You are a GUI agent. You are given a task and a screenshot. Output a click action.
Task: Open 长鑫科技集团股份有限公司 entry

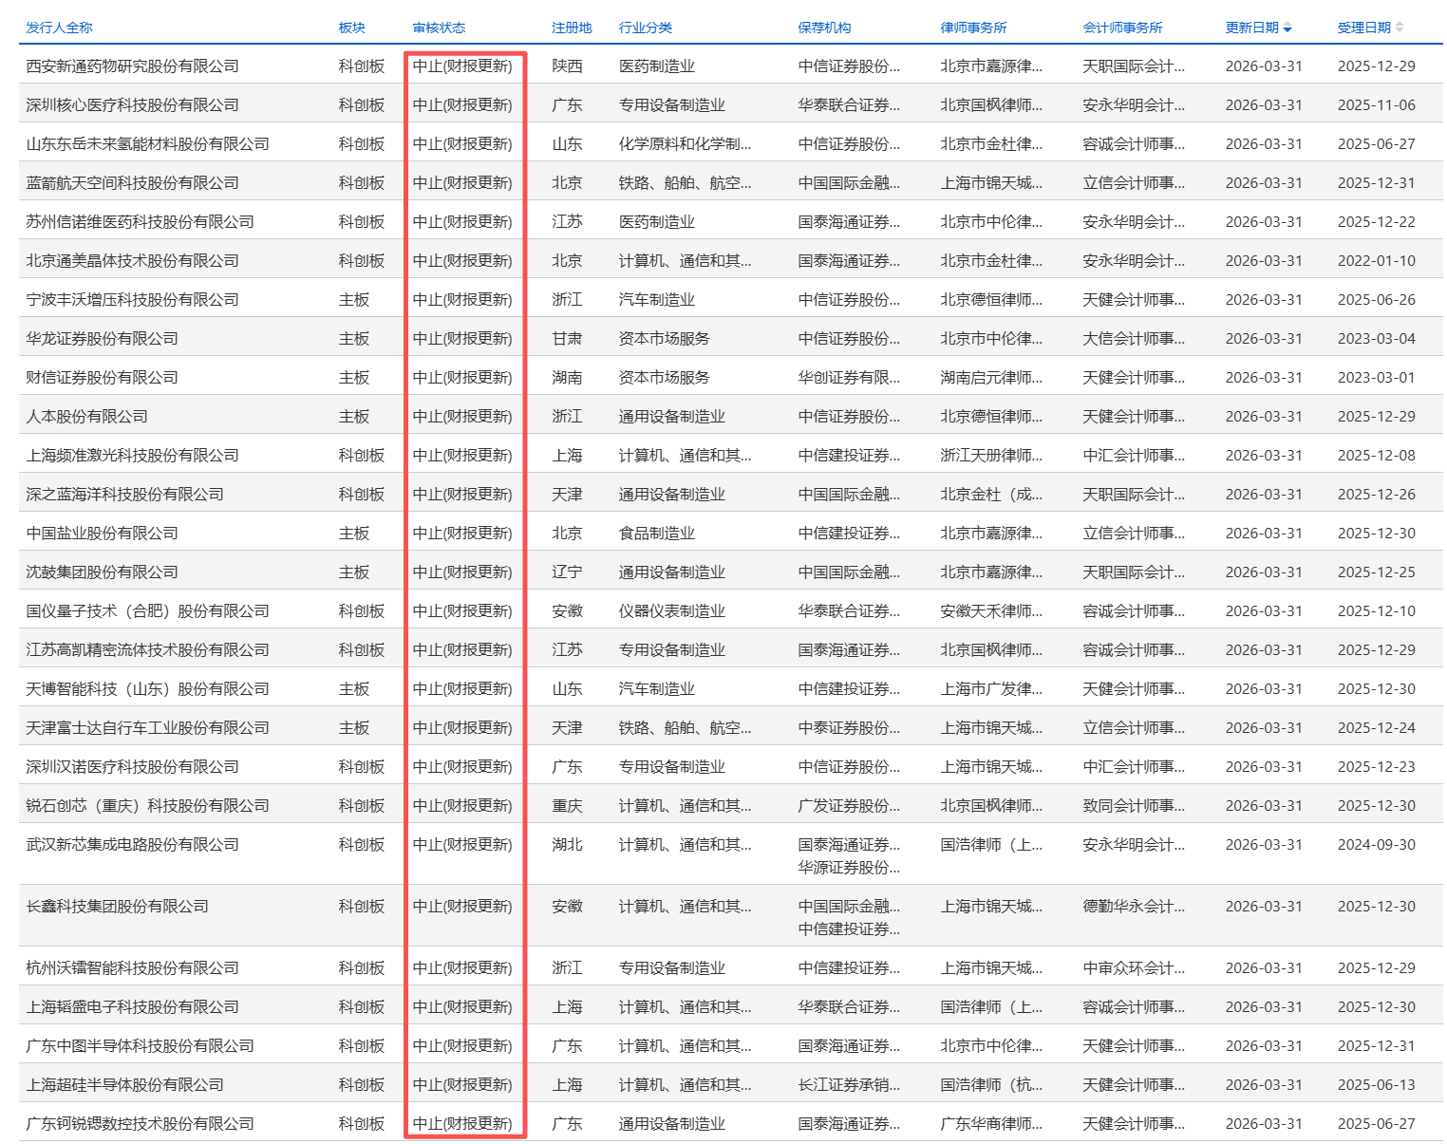(x=117, y=907)
